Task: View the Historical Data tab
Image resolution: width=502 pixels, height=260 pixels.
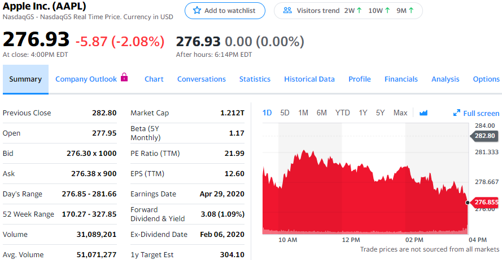Action: coord(309,79)
